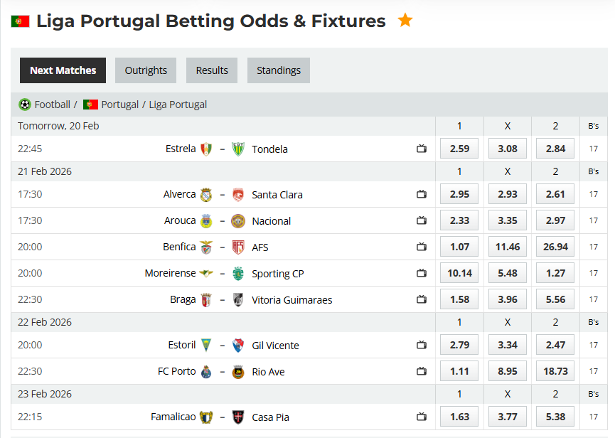Click the Vitoria Guimaraes club crest
The image size is (615, 438).
click(x=238, y=299)
